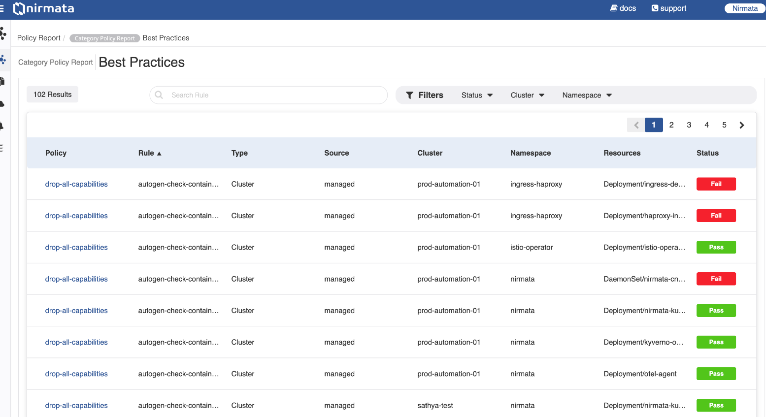Toggle the Rule column sort arrow
Image resolution: width=766 pixels, height=417 pixels.
tap(159, 154)
